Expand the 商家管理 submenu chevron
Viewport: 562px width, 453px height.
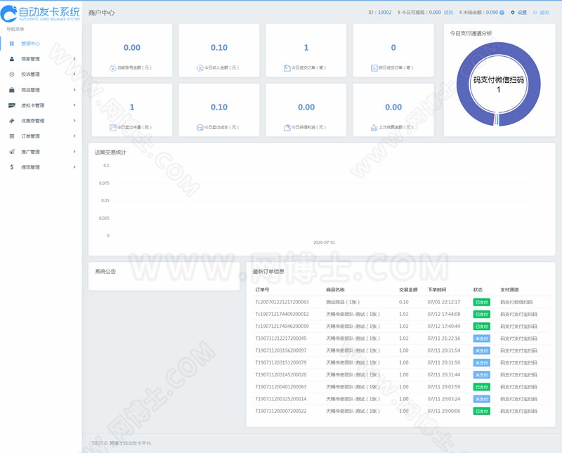click(x=74, y=59)
